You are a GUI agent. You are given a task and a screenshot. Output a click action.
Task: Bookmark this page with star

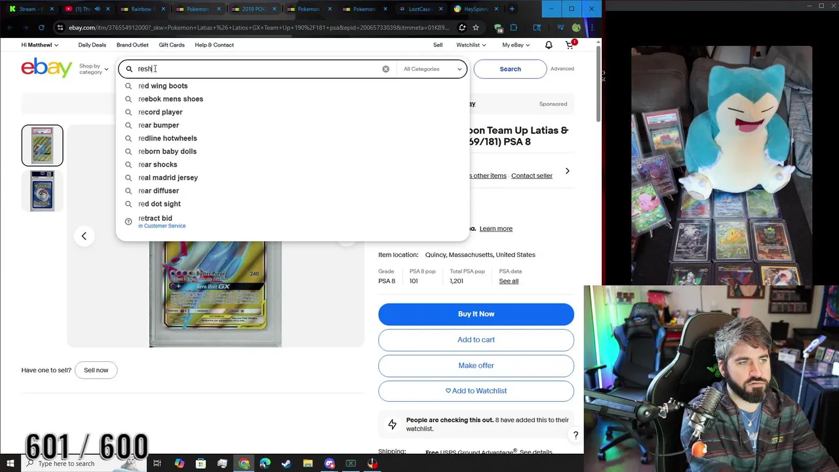pos(476,28)
